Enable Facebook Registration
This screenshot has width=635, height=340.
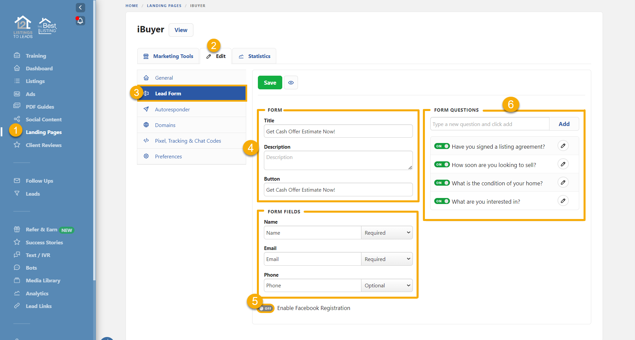coord(266,308)
